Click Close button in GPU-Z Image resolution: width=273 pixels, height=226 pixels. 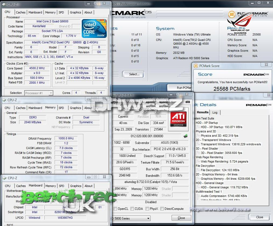[181, 218]
